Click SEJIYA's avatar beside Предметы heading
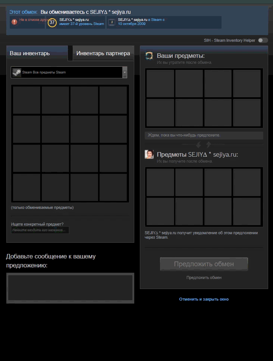273x361 pixels. 149,154
